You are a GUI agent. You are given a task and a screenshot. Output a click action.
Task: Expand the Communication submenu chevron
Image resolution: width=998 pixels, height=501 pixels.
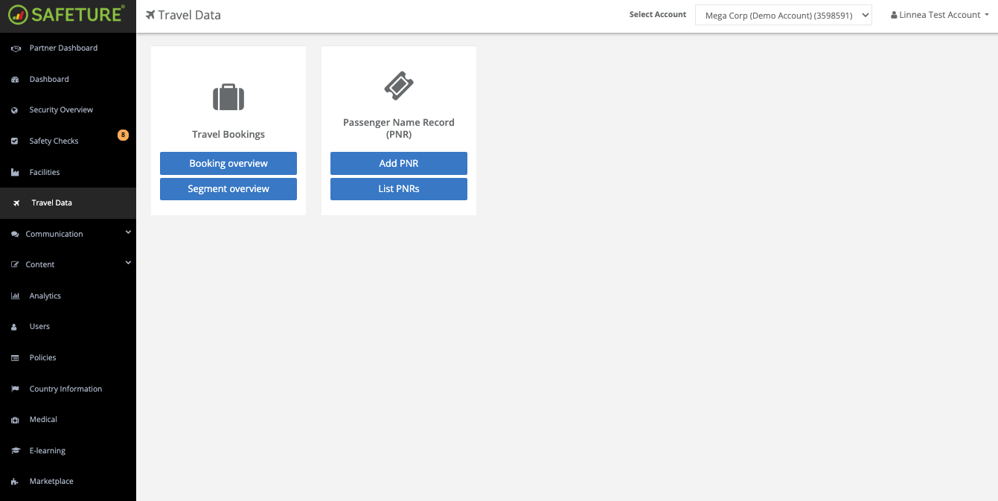(x=128, y=232)
